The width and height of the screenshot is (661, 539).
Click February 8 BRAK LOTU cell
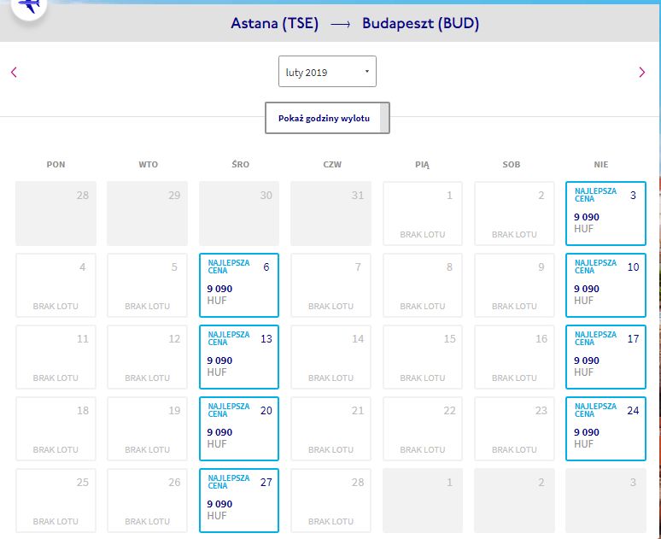tap(423, 285)
